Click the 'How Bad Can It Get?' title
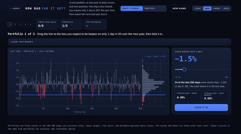 pos(45,8)
